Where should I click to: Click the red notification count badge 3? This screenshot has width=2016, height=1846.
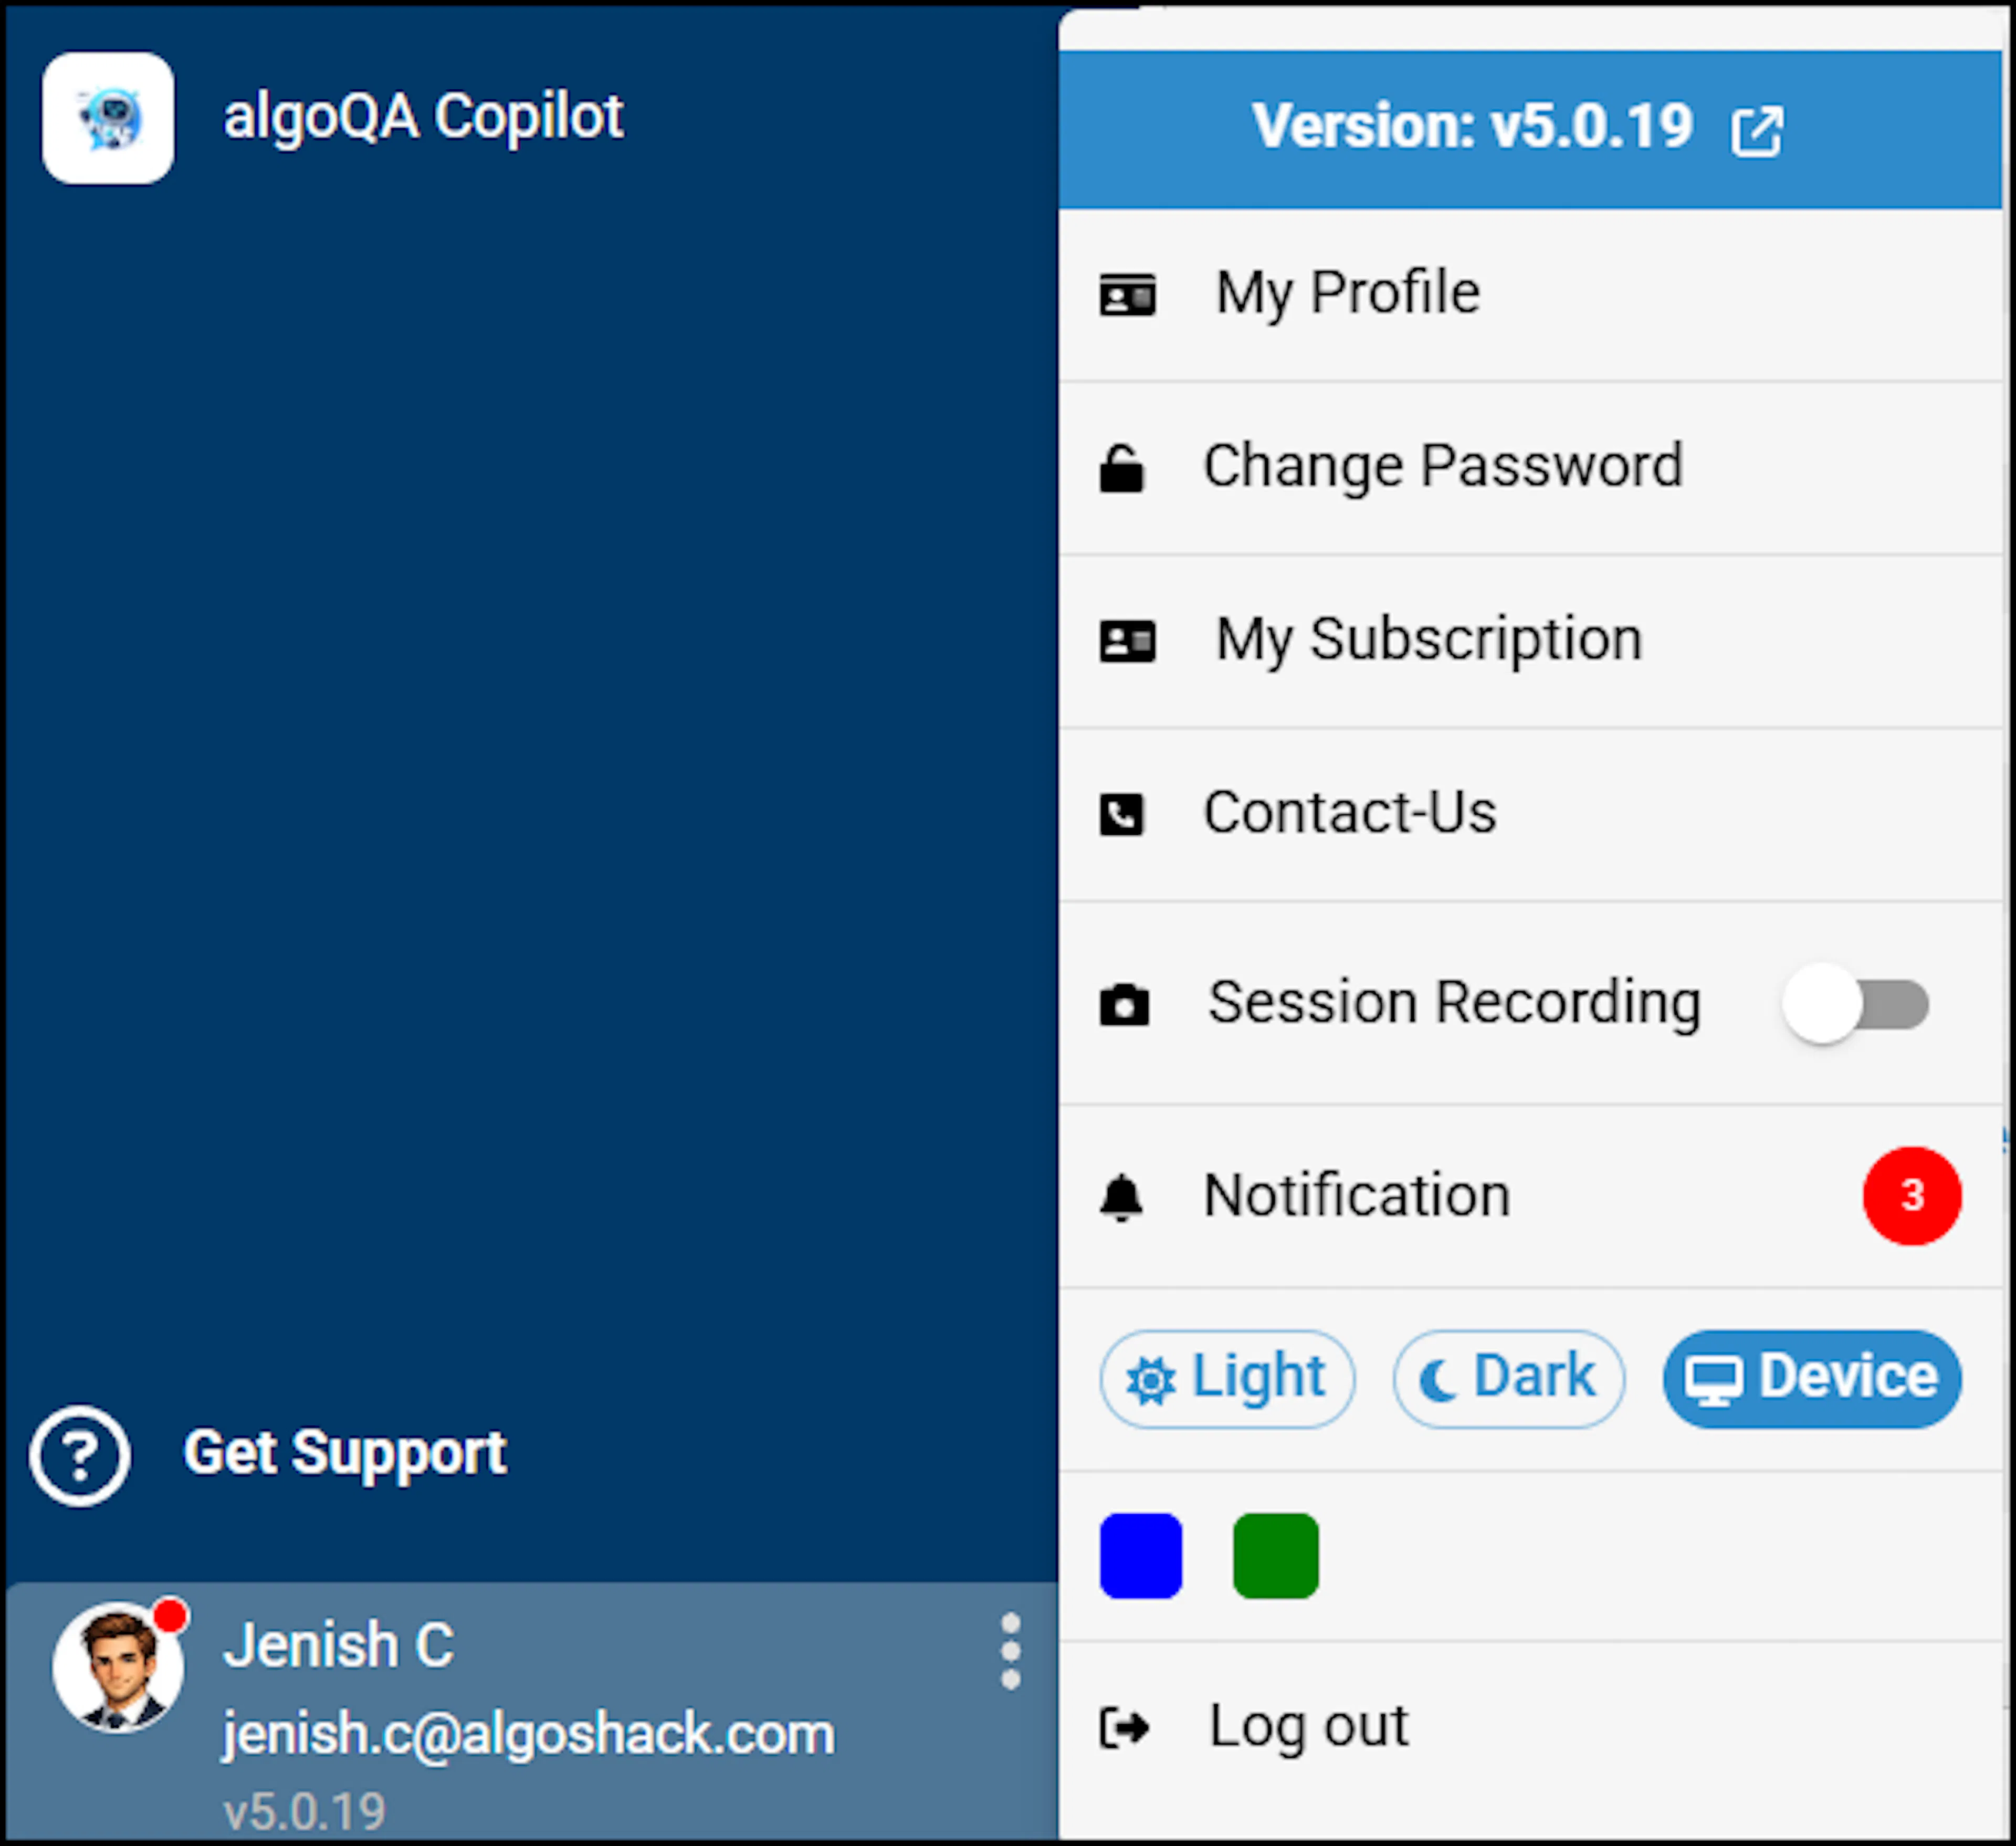click(x=1912, y=1196)
